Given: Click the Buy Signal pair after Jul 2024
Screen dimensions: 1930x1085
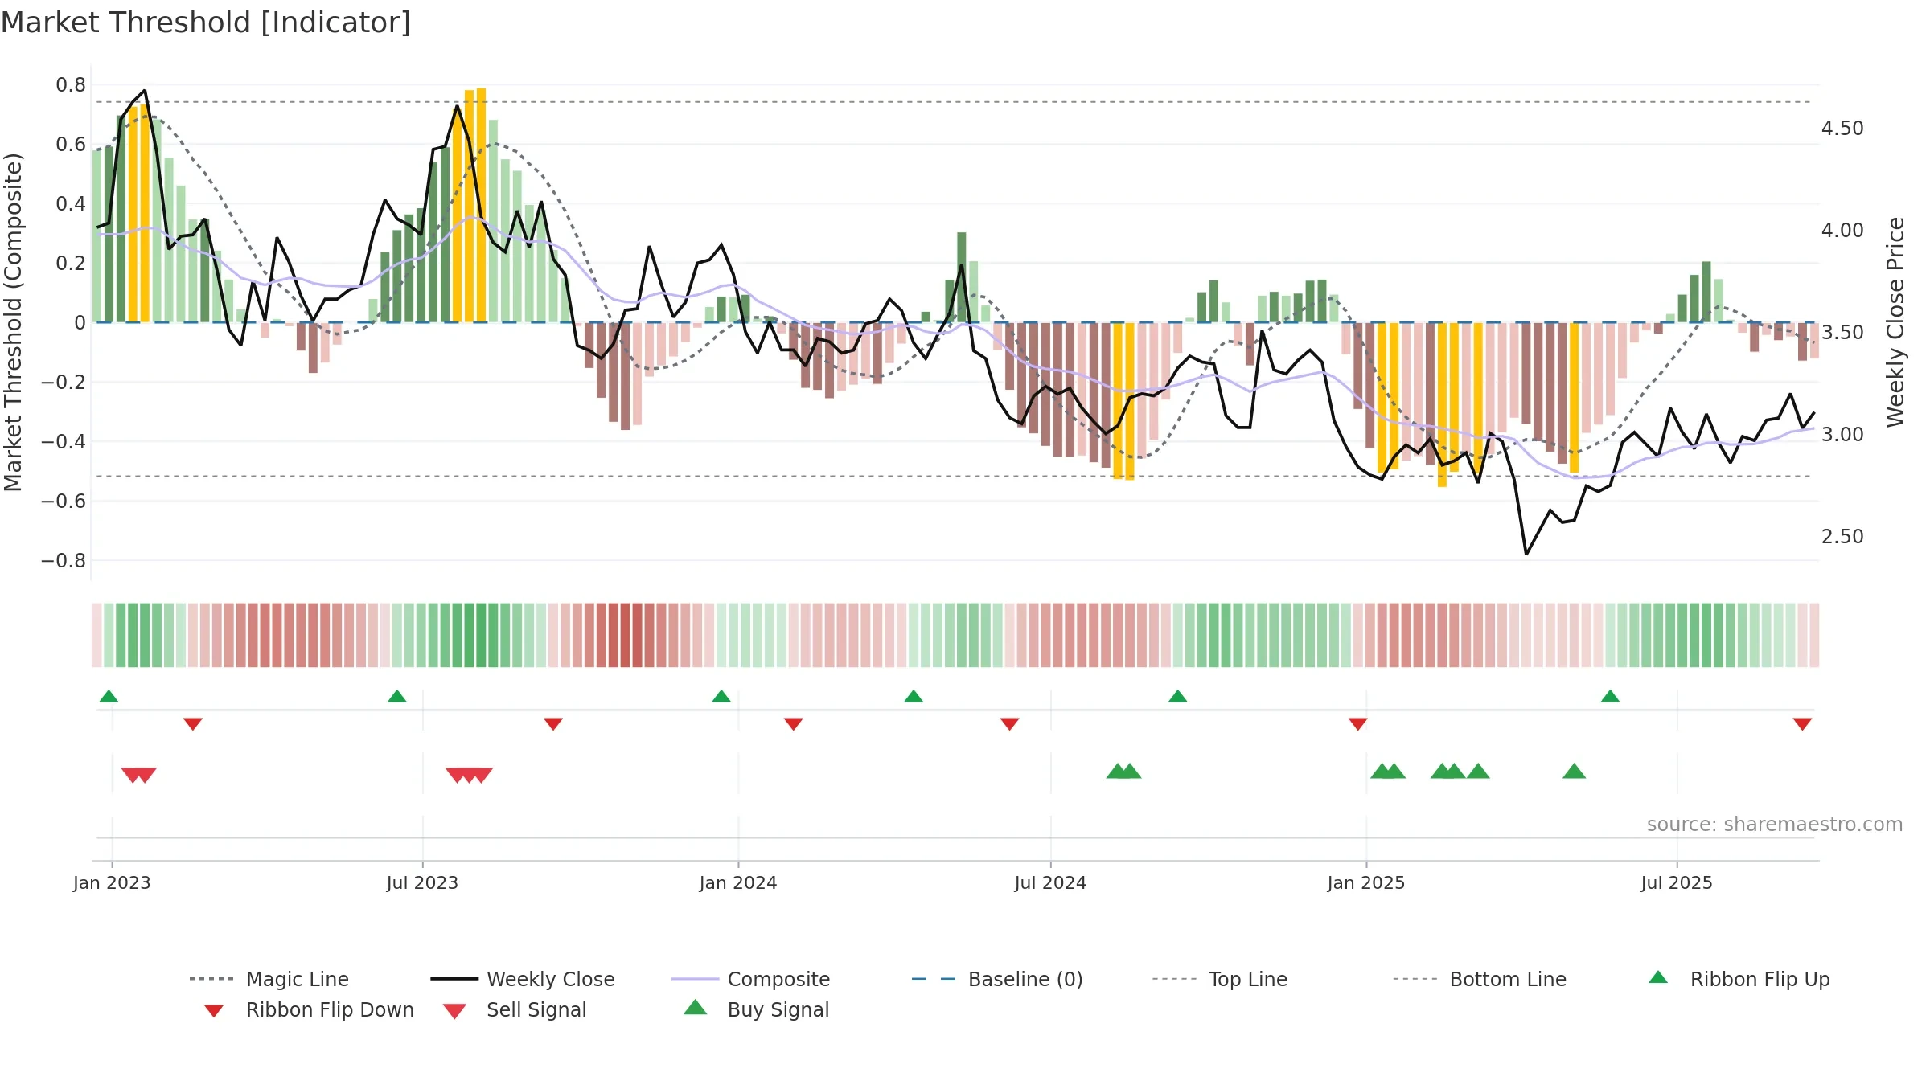Looking at the screenshot, I should (x=1124, y=772).
